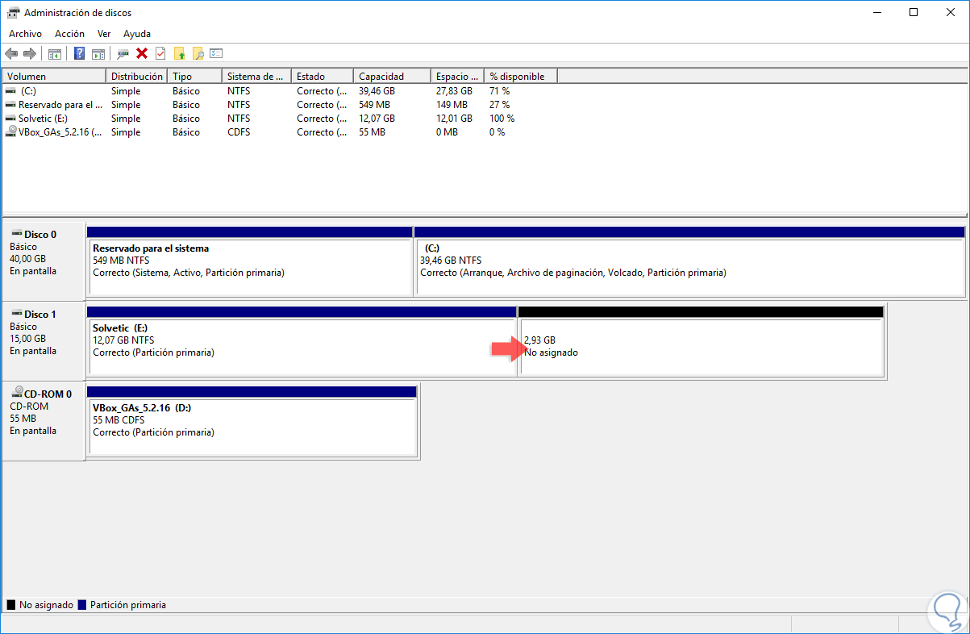
Task: Sort by the % disponible column header
Action: pos(521,77)
